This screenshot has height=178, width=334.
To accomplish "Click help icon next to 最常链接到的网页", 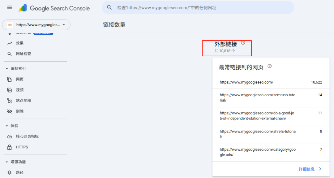I will pos(270,66).
